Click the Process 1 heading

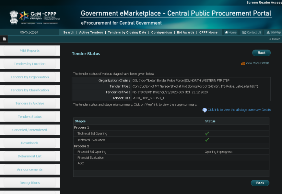pyautogui.click(x=81, y=128)
